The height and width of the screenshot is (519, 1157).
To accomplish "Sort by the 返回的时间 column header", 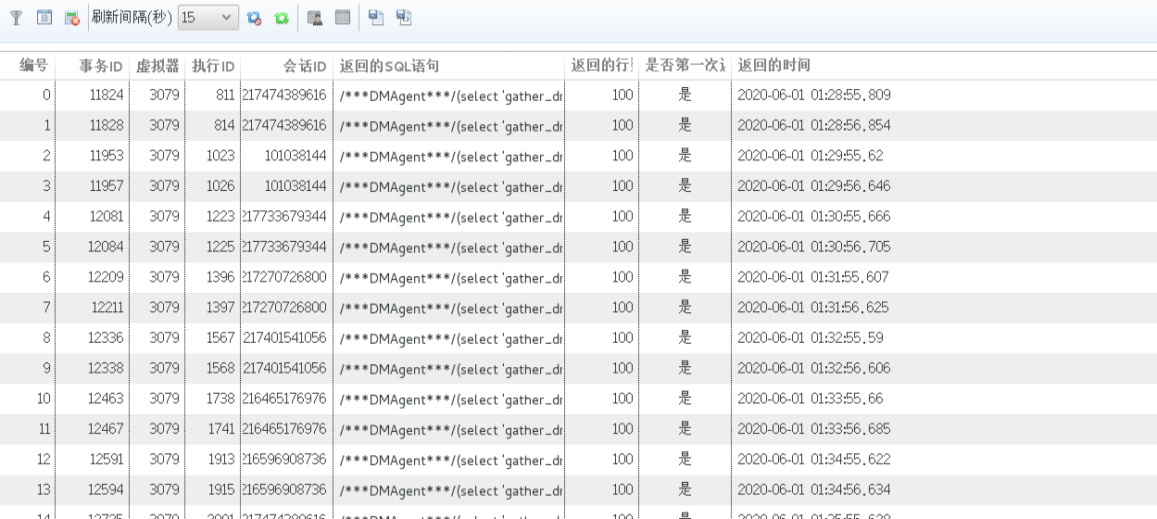I will 773,66.
